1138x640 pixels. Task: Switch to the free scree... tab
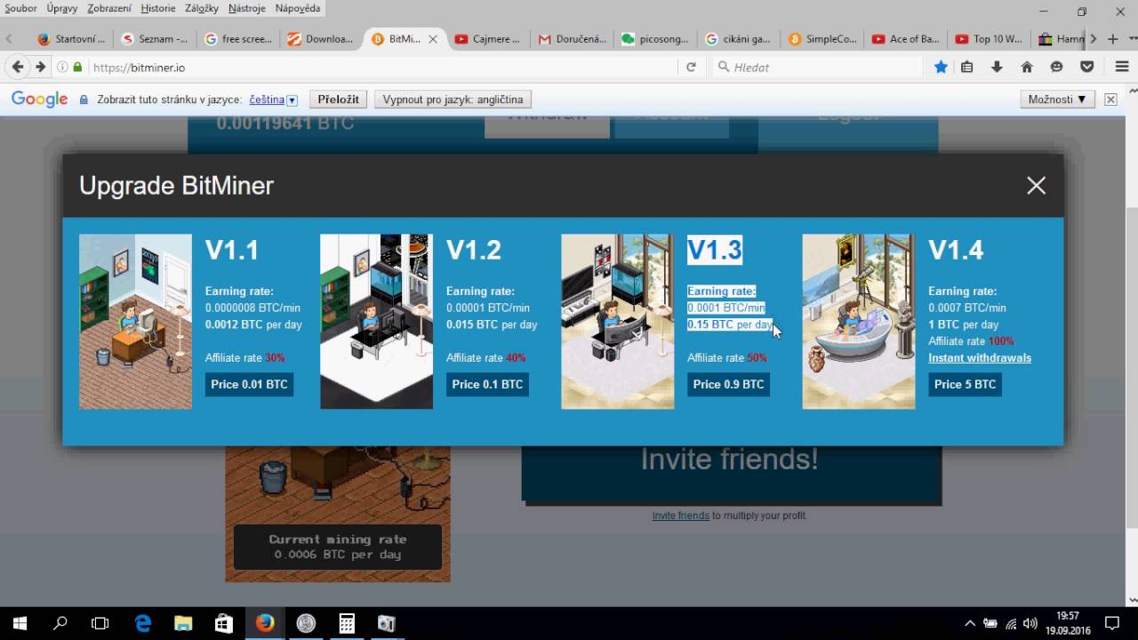[238, 39]
